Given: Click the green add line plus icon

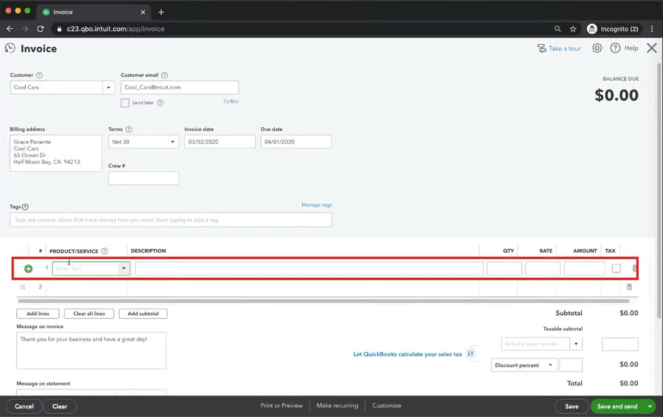Looking at the screenshot, I should (x=28, y=268).
